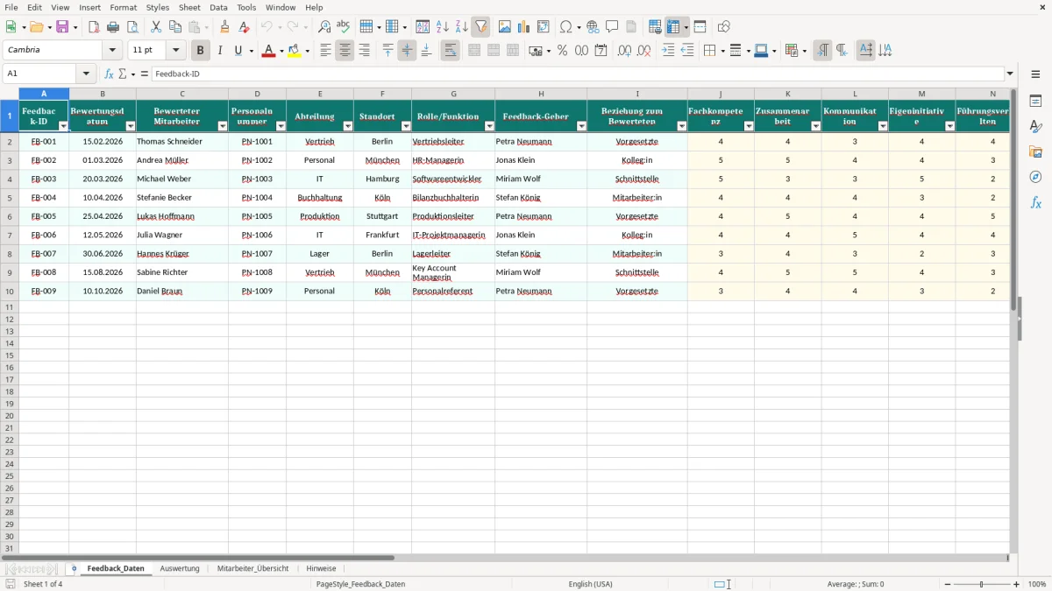The height and width of the screenshot is (591, 1052).
Task: Open the Format menu
Action: 123,7
